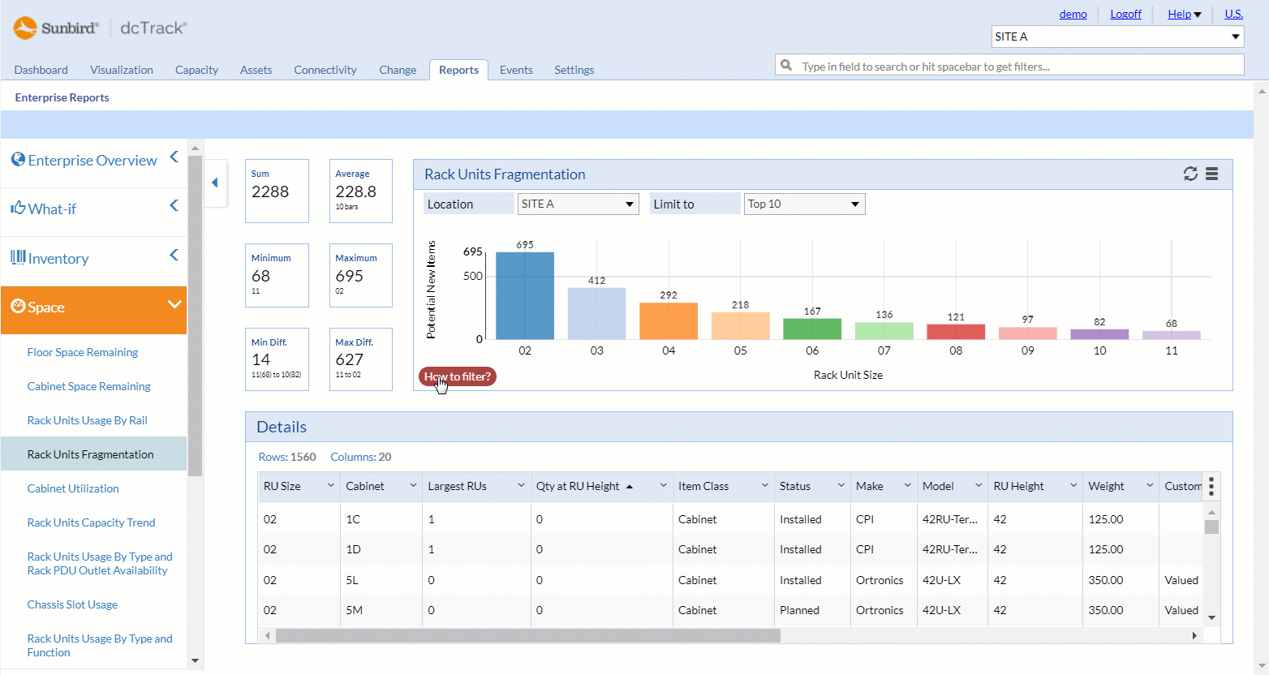Open the hamburger menu on Rack Units Fragmentation panel
Viewport: 1269px width, 675px height.
pos(1211,174)
